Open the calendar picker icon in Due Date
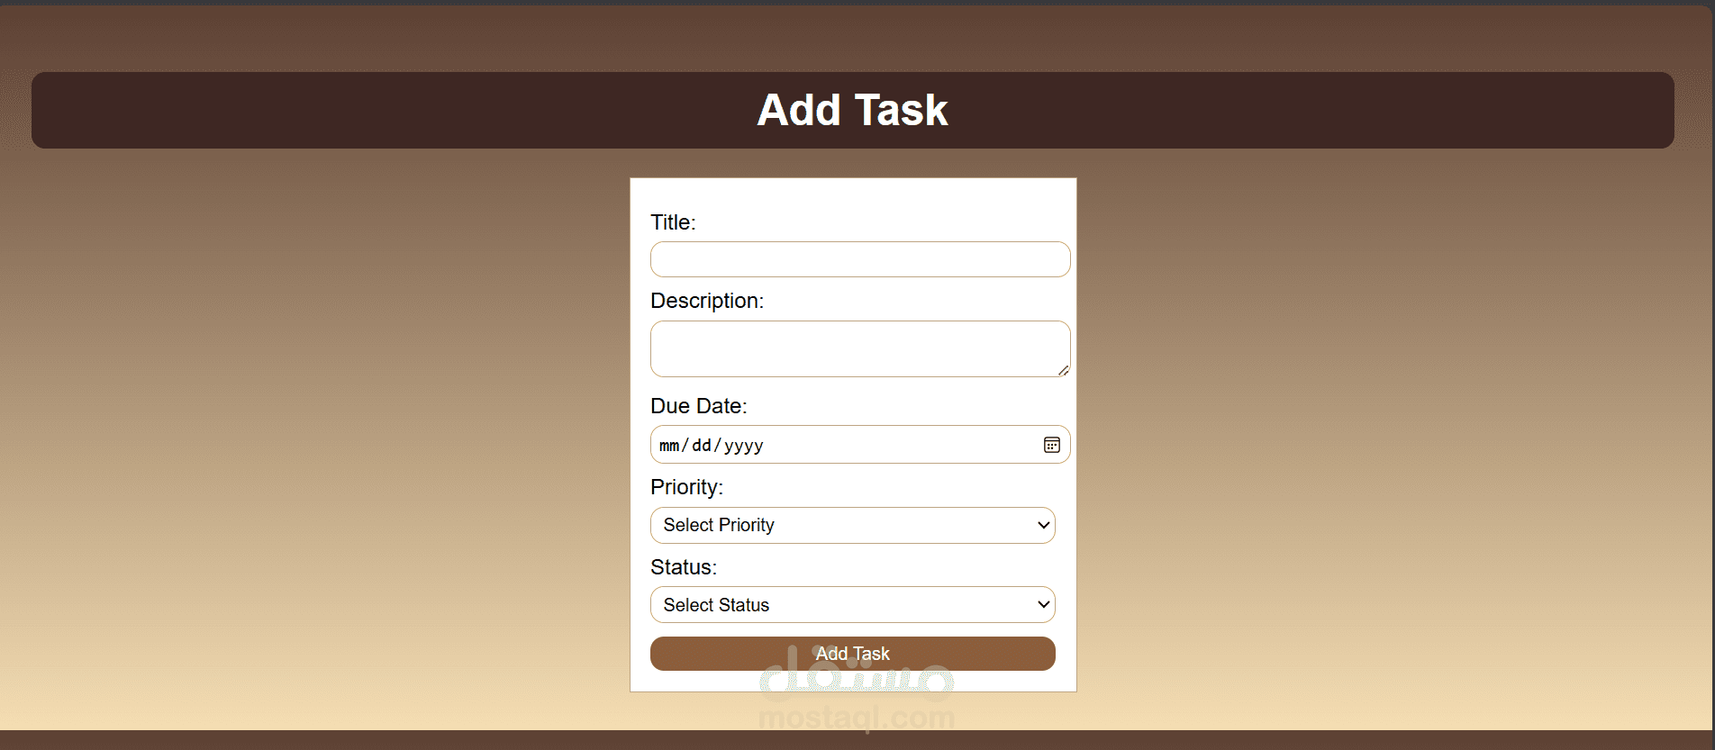 (1051, 445)
